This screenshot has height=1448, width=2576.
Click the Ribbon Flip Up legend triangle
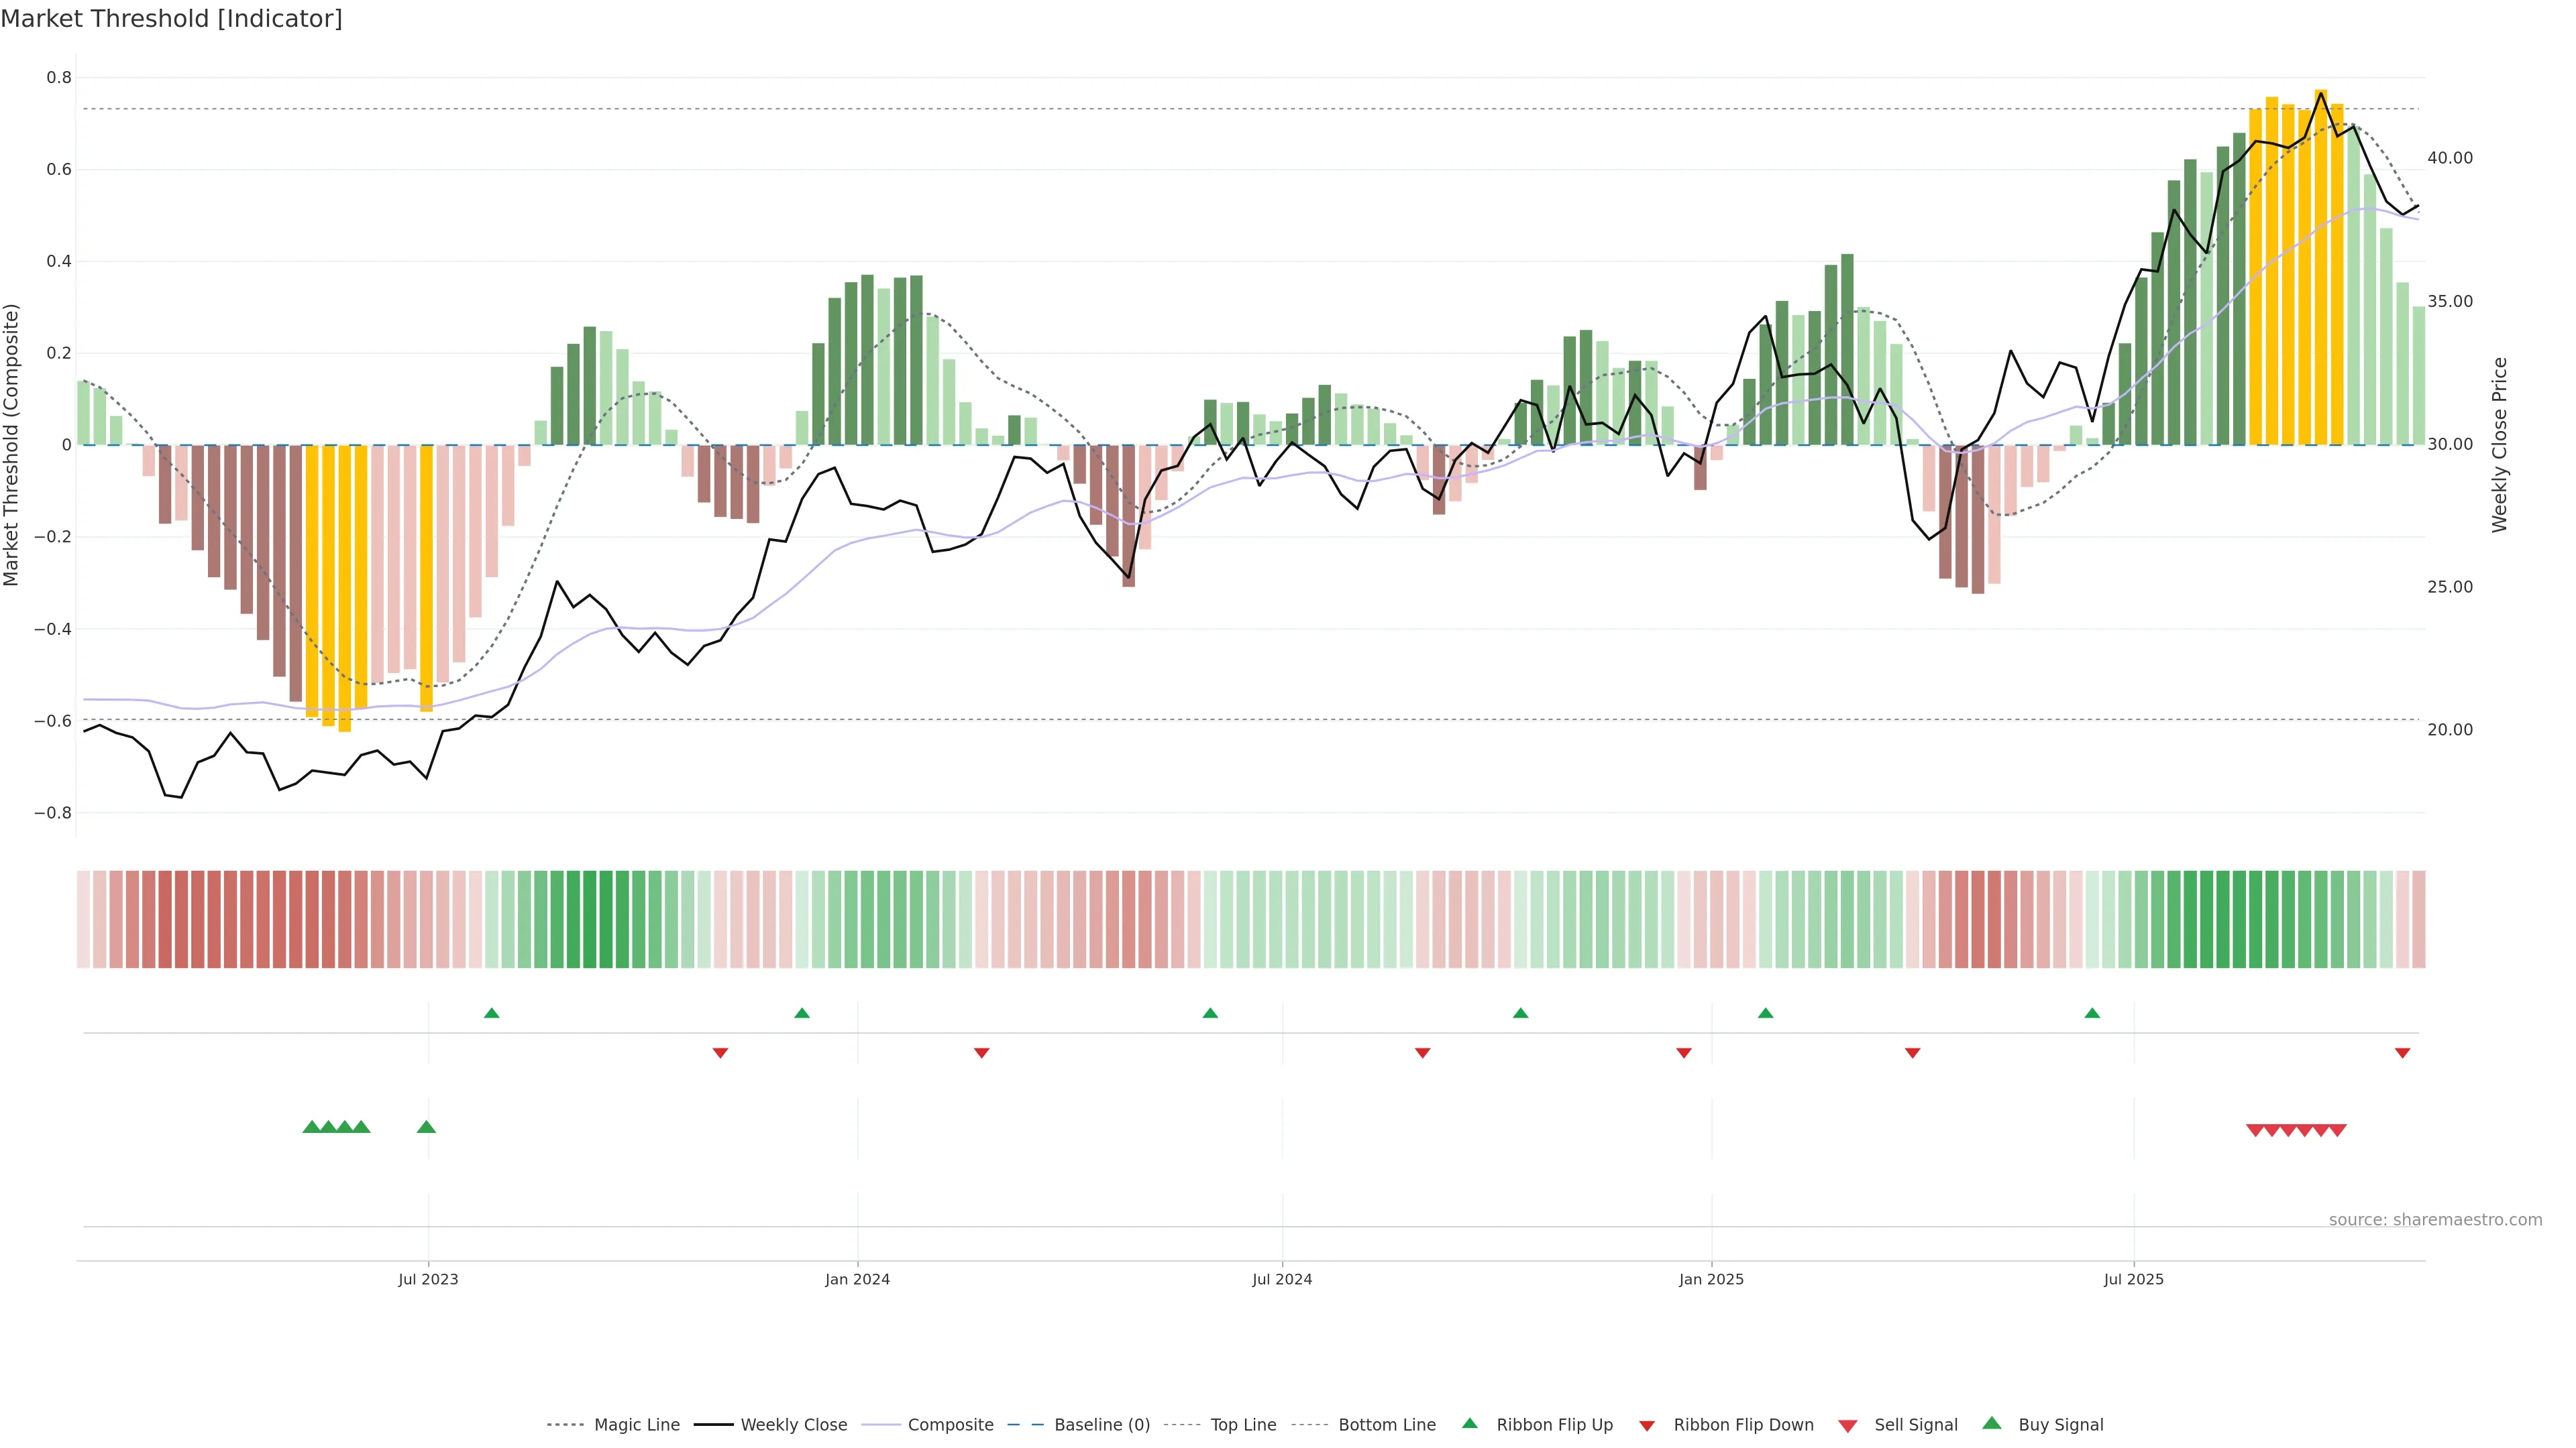(x=1469, y=1423)
